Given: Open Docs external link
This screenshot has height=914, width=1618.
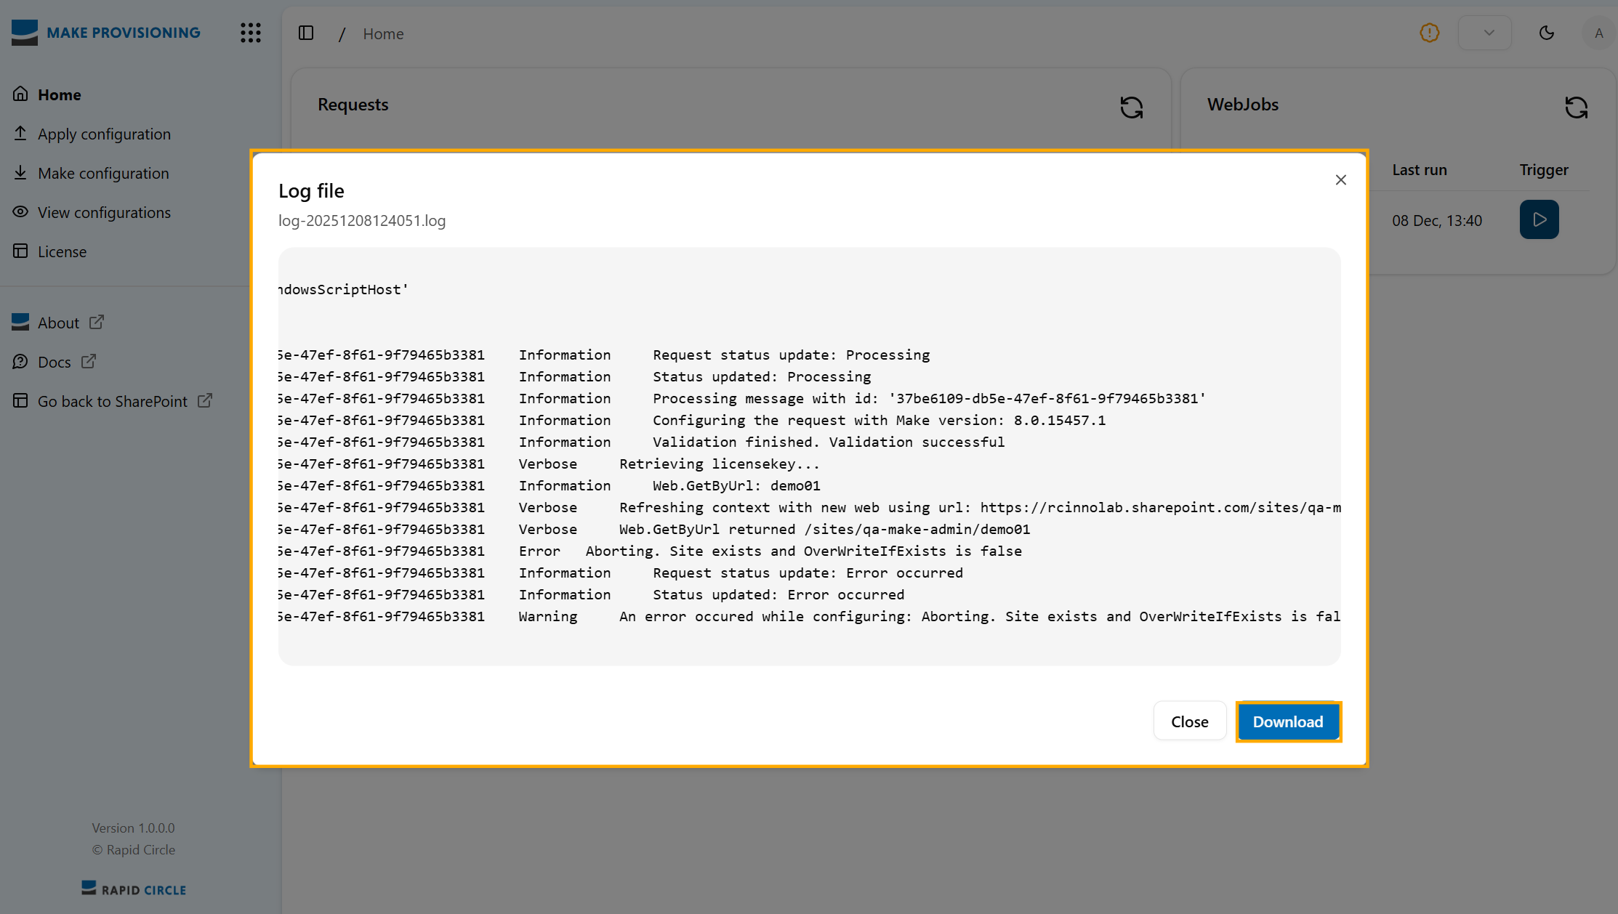Looking at the screenshot, I should tap(55, 362).
